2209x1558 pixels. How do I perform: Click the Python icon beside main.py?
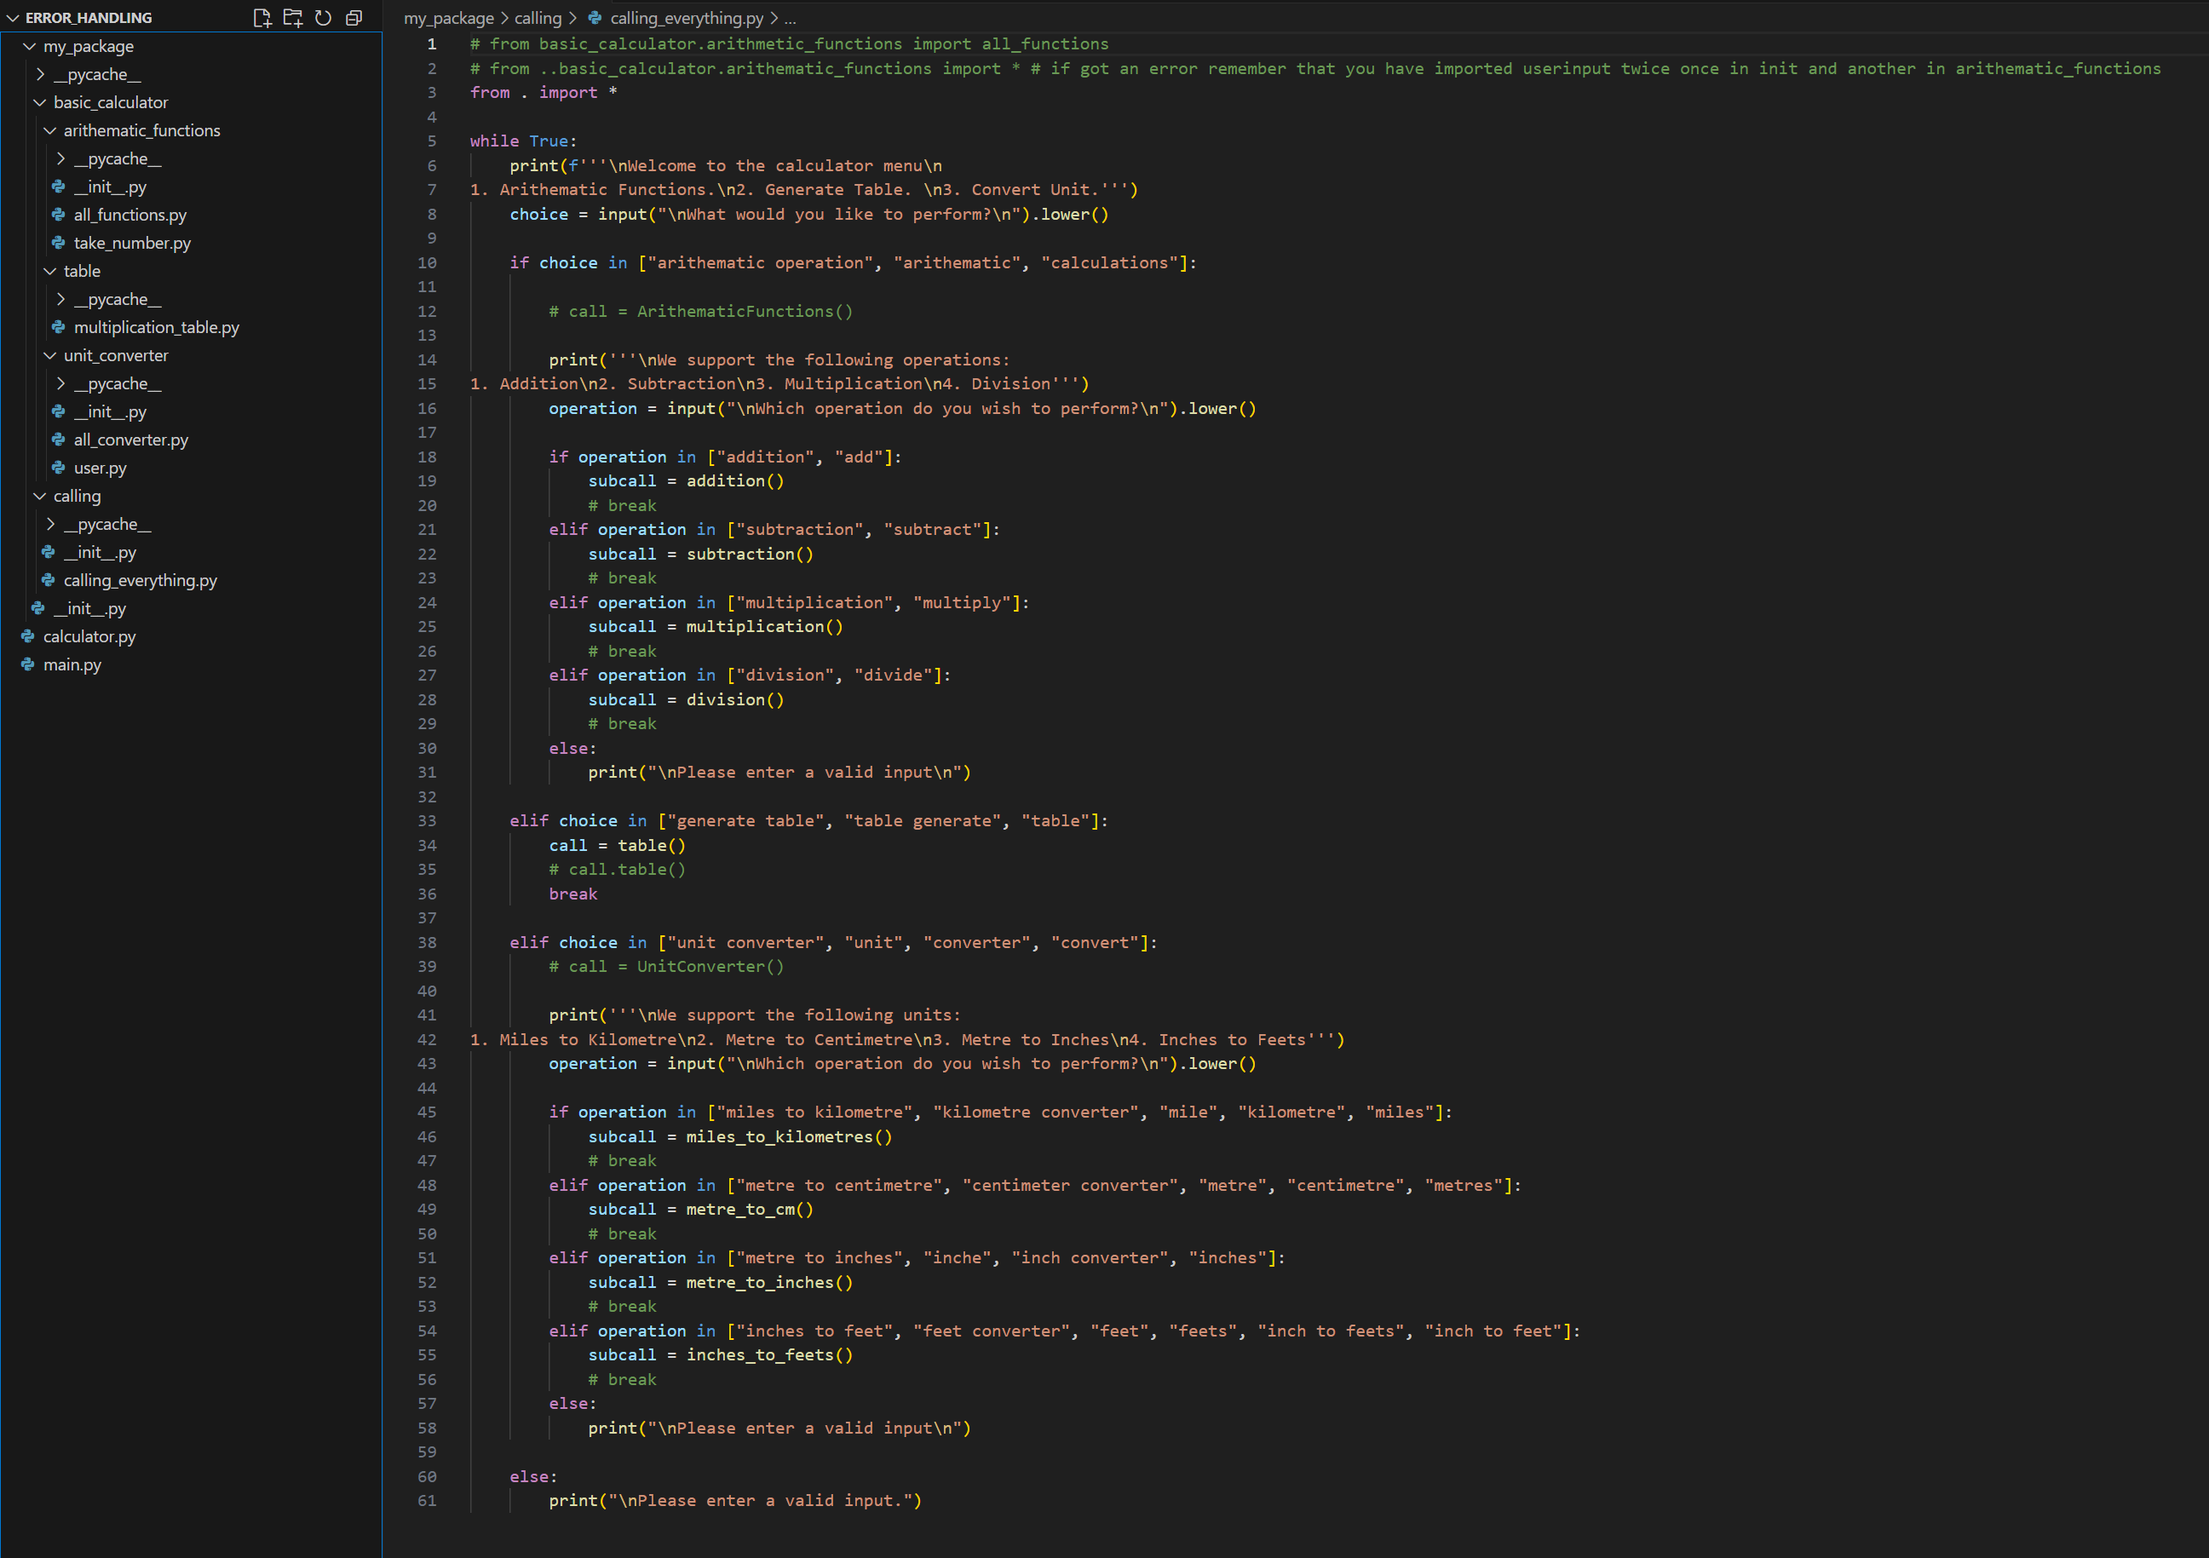[x=28, y=664]
